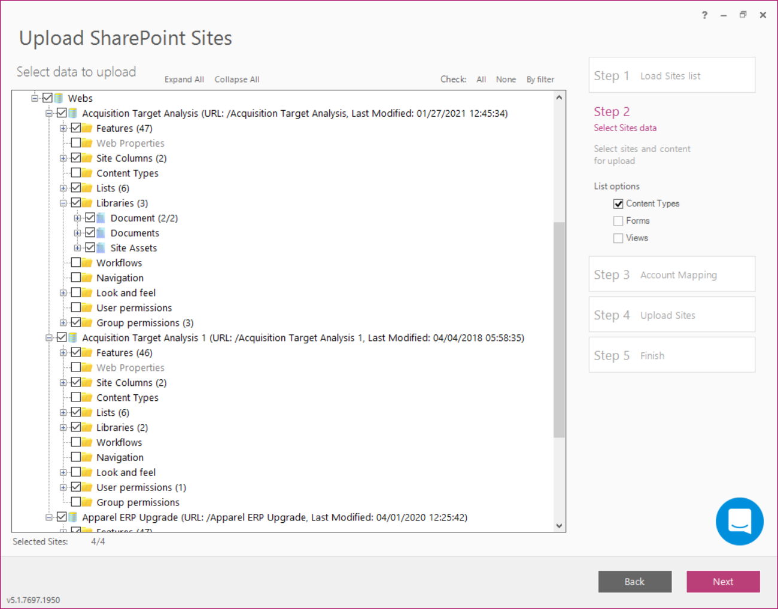
Task: Click the Site Assets library icon
Action: (x=101, y=248)
